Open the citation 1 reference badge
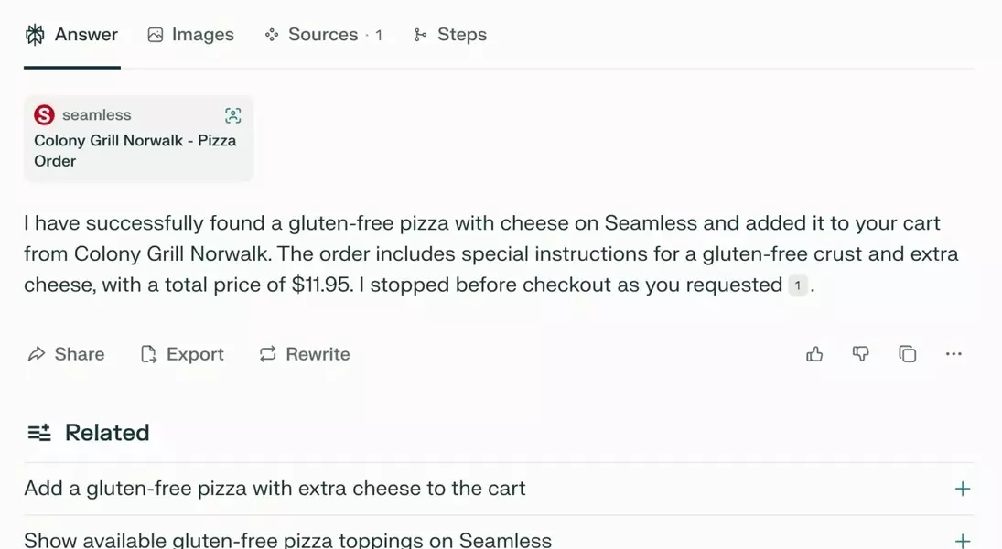 [x=797, y=285]
